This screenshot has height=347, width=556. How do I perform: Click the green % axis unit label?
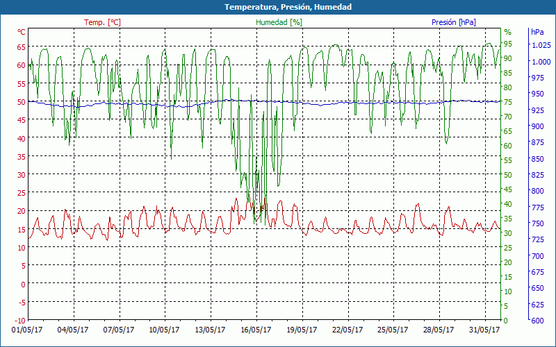[508, 32]
